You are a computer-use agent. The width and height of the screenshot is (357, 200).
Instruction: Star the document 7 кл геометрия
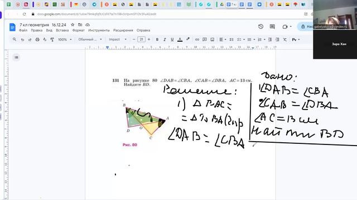(x=73, y=24)
